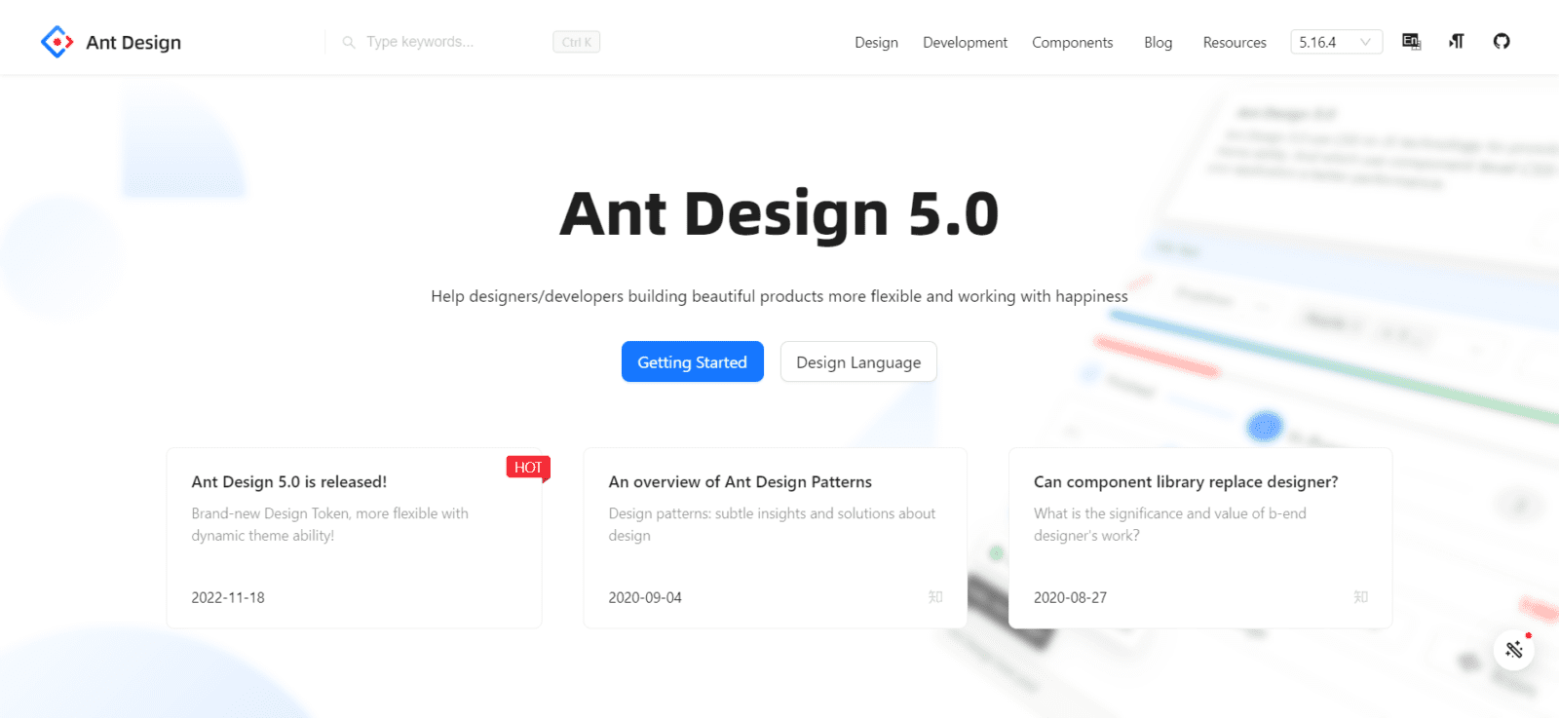This screenshot has width=1559, height=718.
Task: Click the date 2022-11-18
Action: [228, 597]
